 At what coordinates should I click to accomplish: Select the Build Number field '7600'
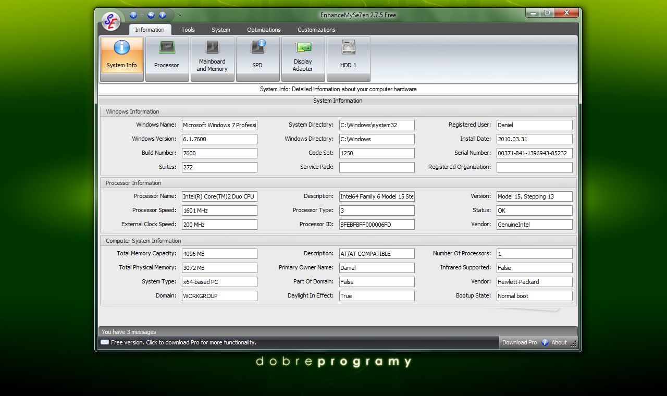click(219, 153)
